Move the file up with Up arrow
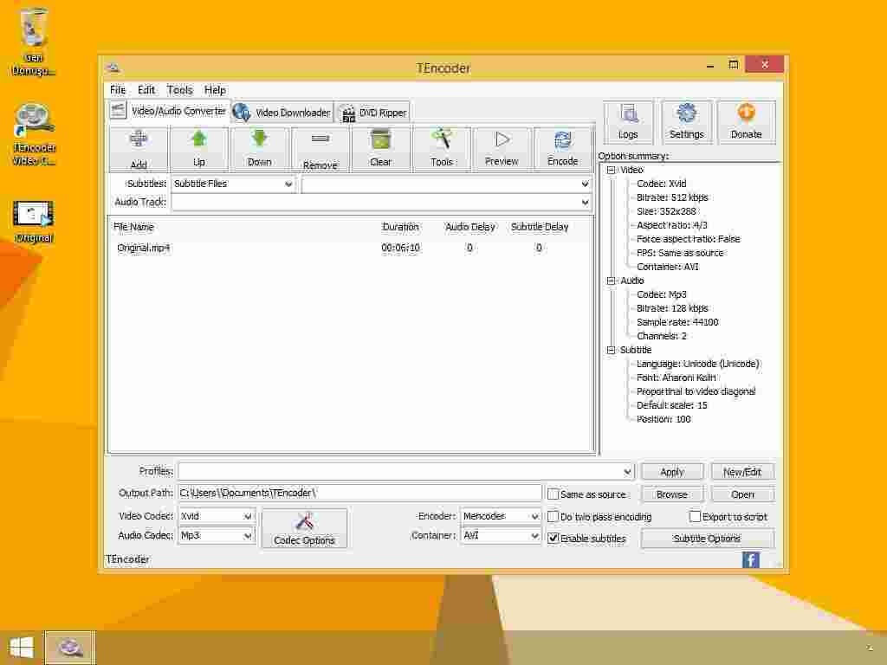The height and width of the screenshot is (665, 887). point(199,149)
